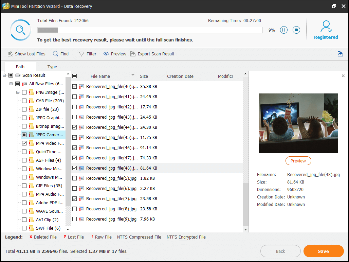Click the orange-outlined Preview button
Image resolution: width=349 pixels, height=262 pixels.
[x=298, y=161]
